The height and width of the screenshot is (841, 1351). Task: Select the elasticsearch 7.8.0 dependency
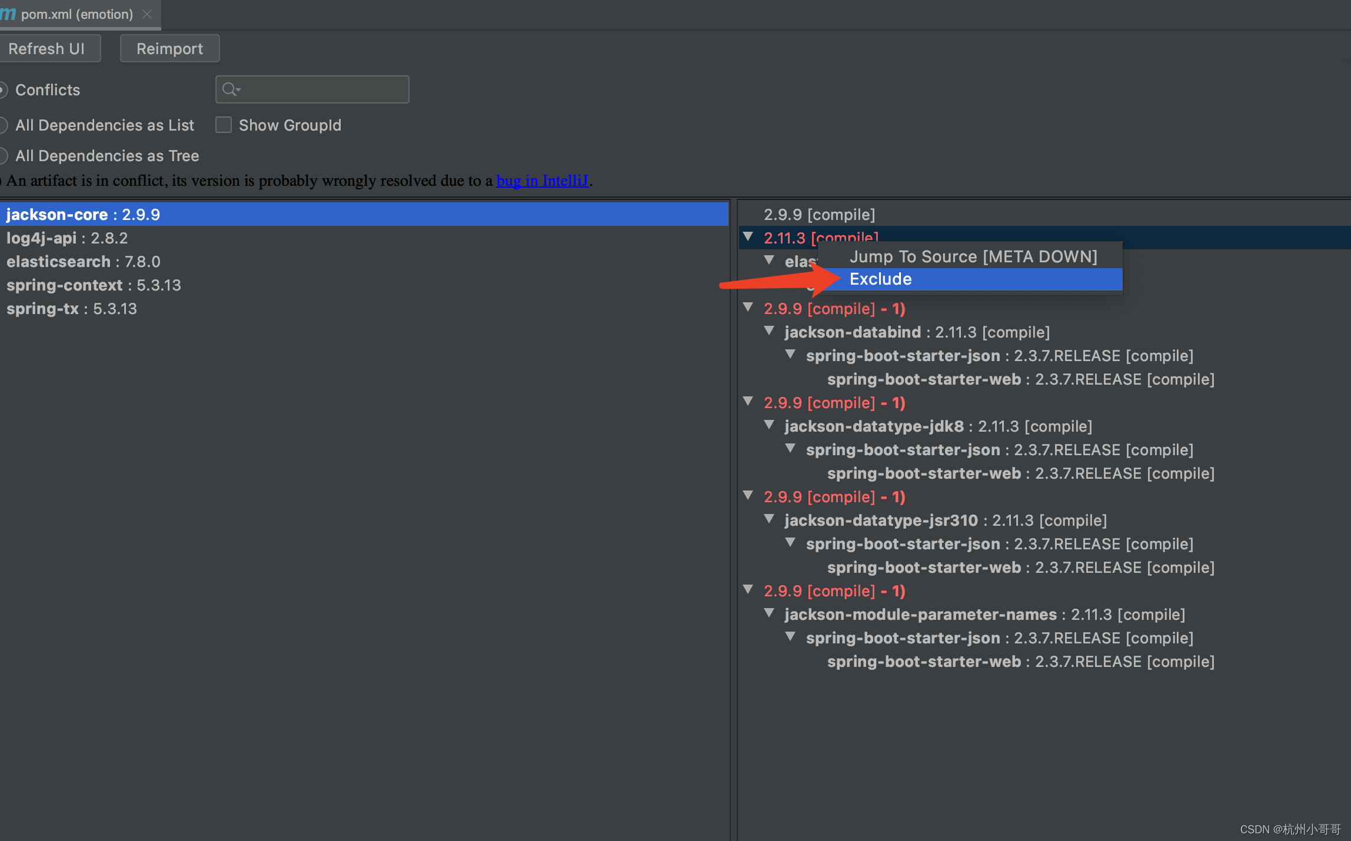(x=82, y=261)
